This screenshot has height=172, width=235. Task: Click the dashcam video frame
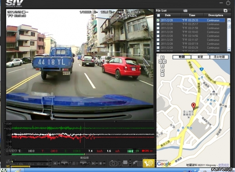pyautogui.click(x=80, y=64)
